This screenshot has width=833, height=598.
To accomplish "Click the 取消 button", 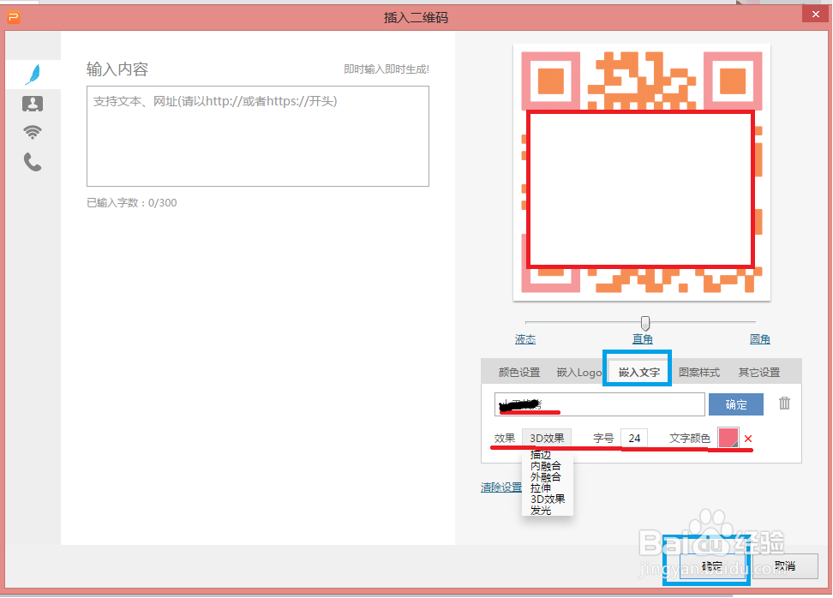I will (x=785, y=566).
